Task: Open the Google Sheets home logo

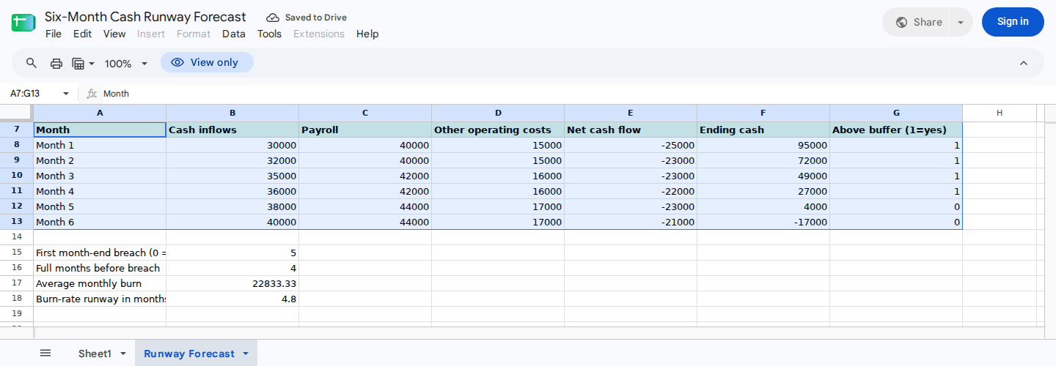Action: pyautogui.click(x=23, y=22)
